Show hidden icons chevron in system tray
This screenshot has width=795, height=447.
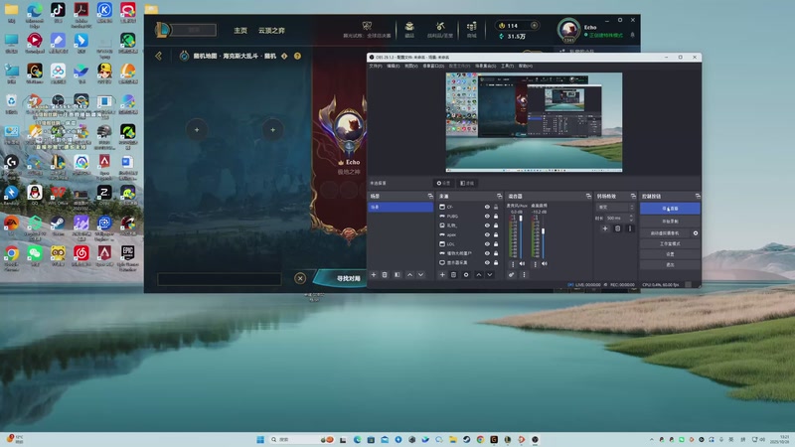(652, 439)
